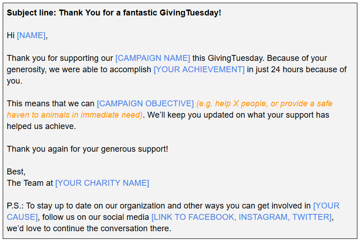Click the [NAME] placeholder in greeting
The width and height of the screenshot is (361, 243).
pos(31,35)
